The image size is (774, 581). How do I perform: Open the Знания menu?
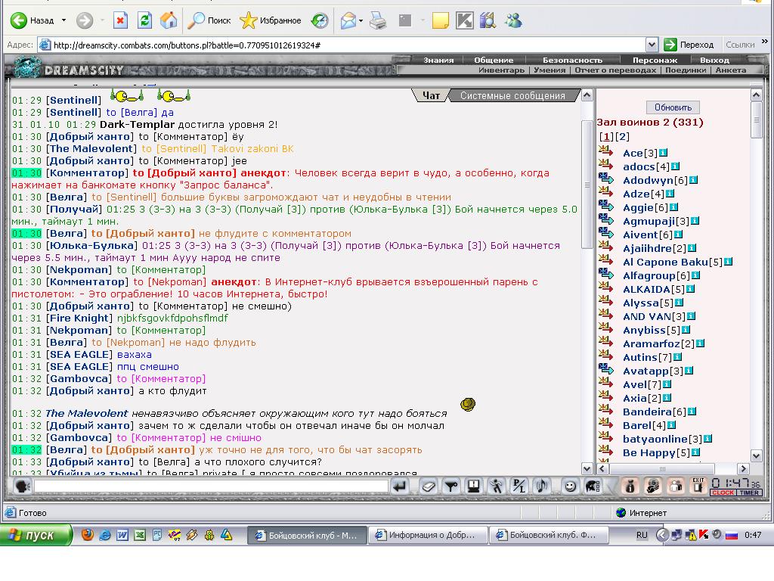coord(438,60)
